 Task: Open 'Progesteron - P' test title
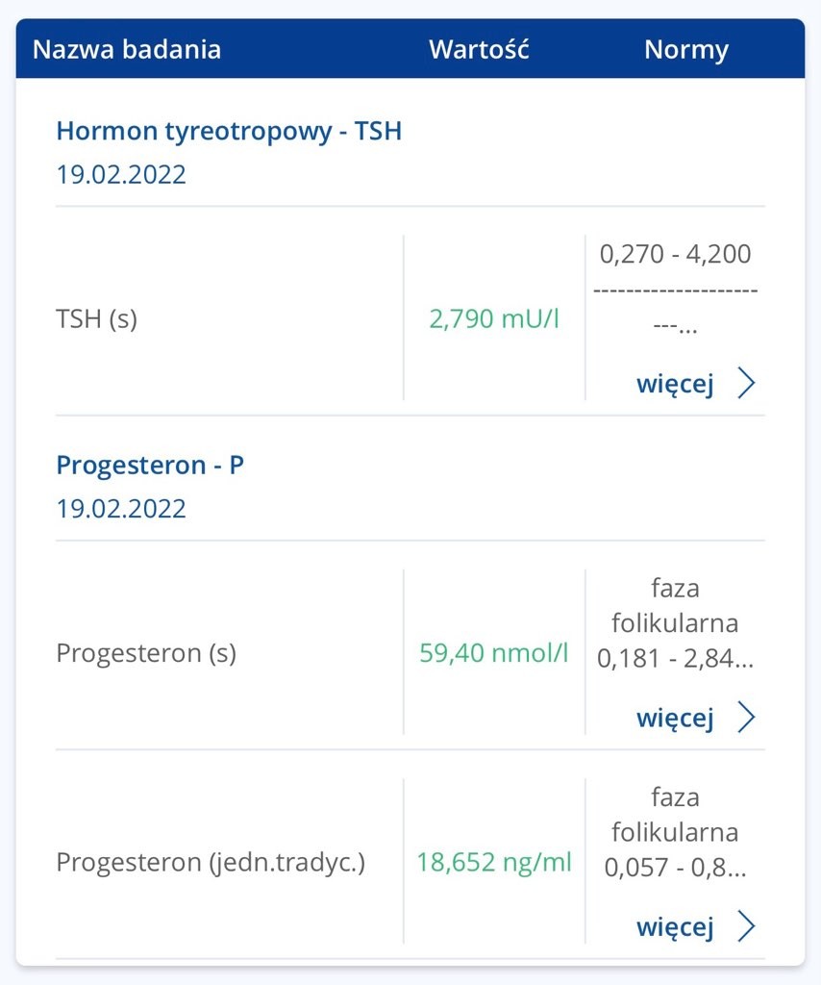tap(150, 465)
